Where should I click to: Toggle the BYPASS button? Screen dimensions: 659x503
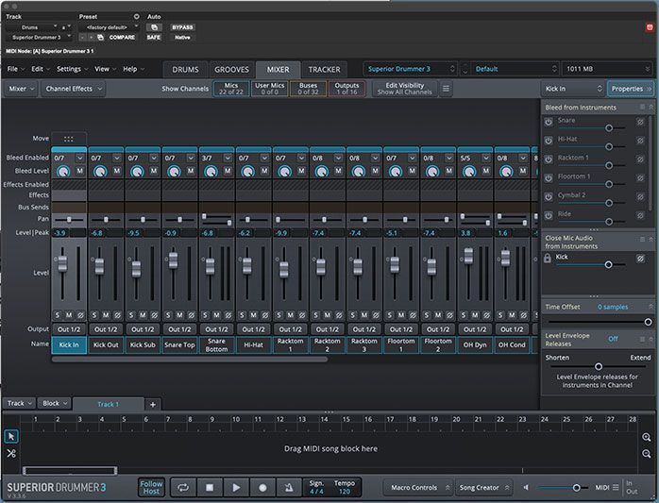182,27
